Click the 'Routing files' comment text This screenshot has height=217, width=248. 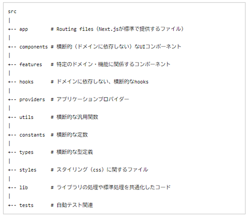pyautogui.click(x=75, y=30)
